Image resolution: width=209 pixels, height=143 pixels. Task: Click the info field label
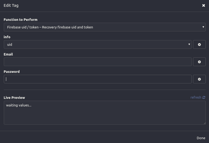coord(7,37)
